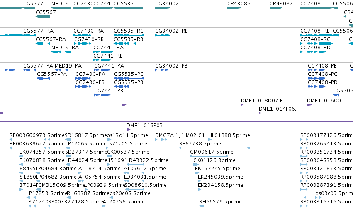Select the CG7408-PC protein label
353x208 pixels.
tap(323, 74)
